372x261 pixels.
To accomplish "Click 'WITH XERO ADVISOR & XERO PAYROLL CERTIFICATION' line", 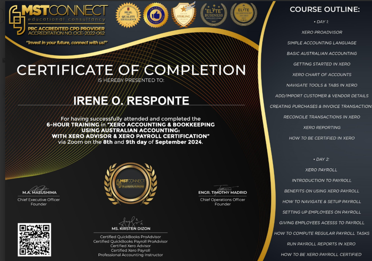I will pos(131,136).
